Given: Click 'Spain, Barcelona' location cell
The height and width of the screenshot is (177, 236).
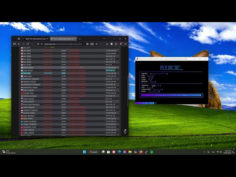Looking at the screenshot, I should coord(29,116).
